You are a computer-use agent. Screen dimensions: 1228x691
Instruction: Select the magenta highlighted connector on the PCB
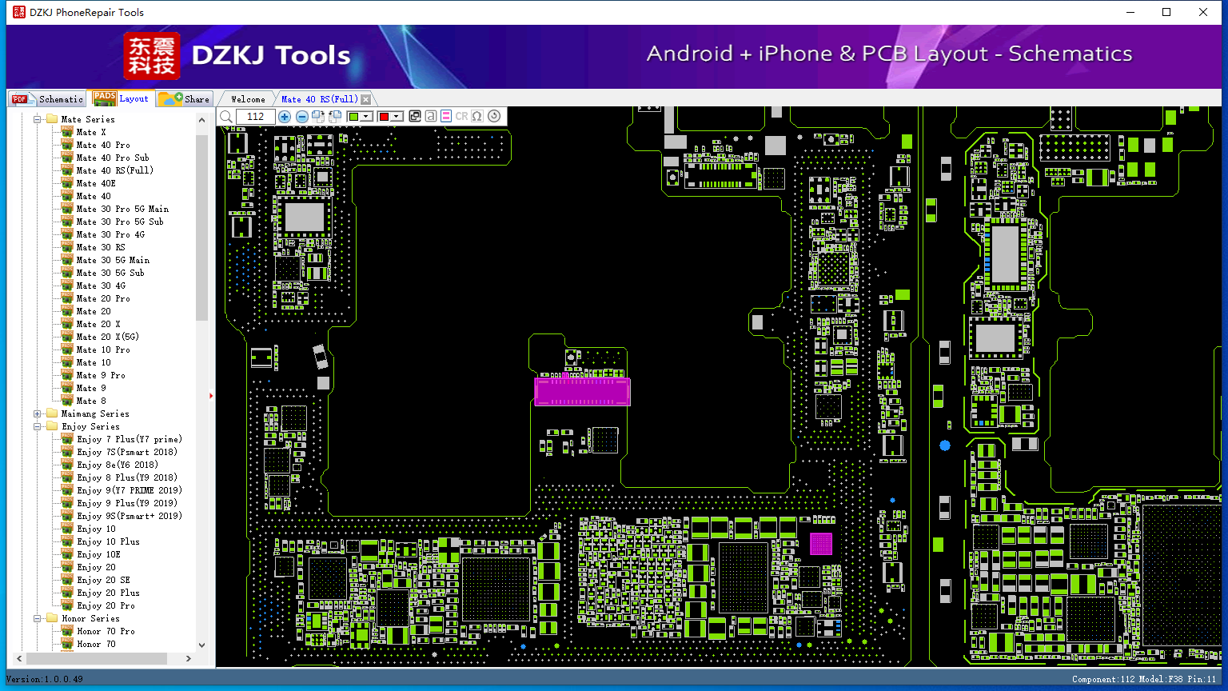coord(582,392)
